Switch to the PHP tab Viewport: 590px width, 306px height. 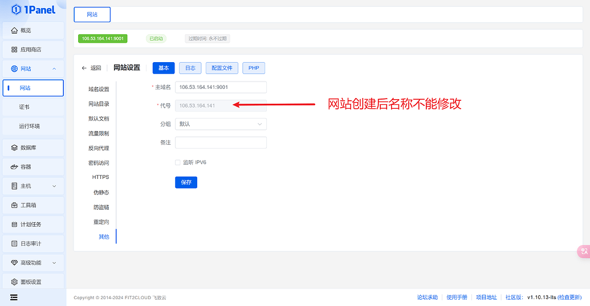[x=254, y=68]
